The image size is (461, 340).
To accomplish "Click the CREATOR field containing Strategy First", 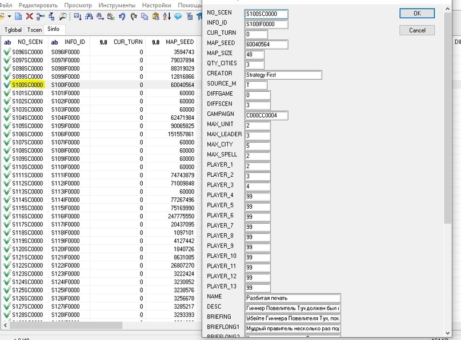I will (283, 75).
